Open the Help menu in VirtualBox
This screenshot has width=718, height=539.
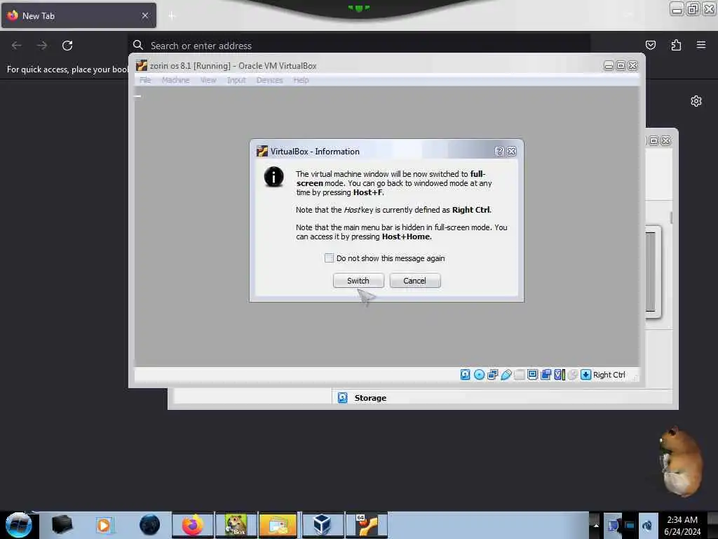[301, 80]
